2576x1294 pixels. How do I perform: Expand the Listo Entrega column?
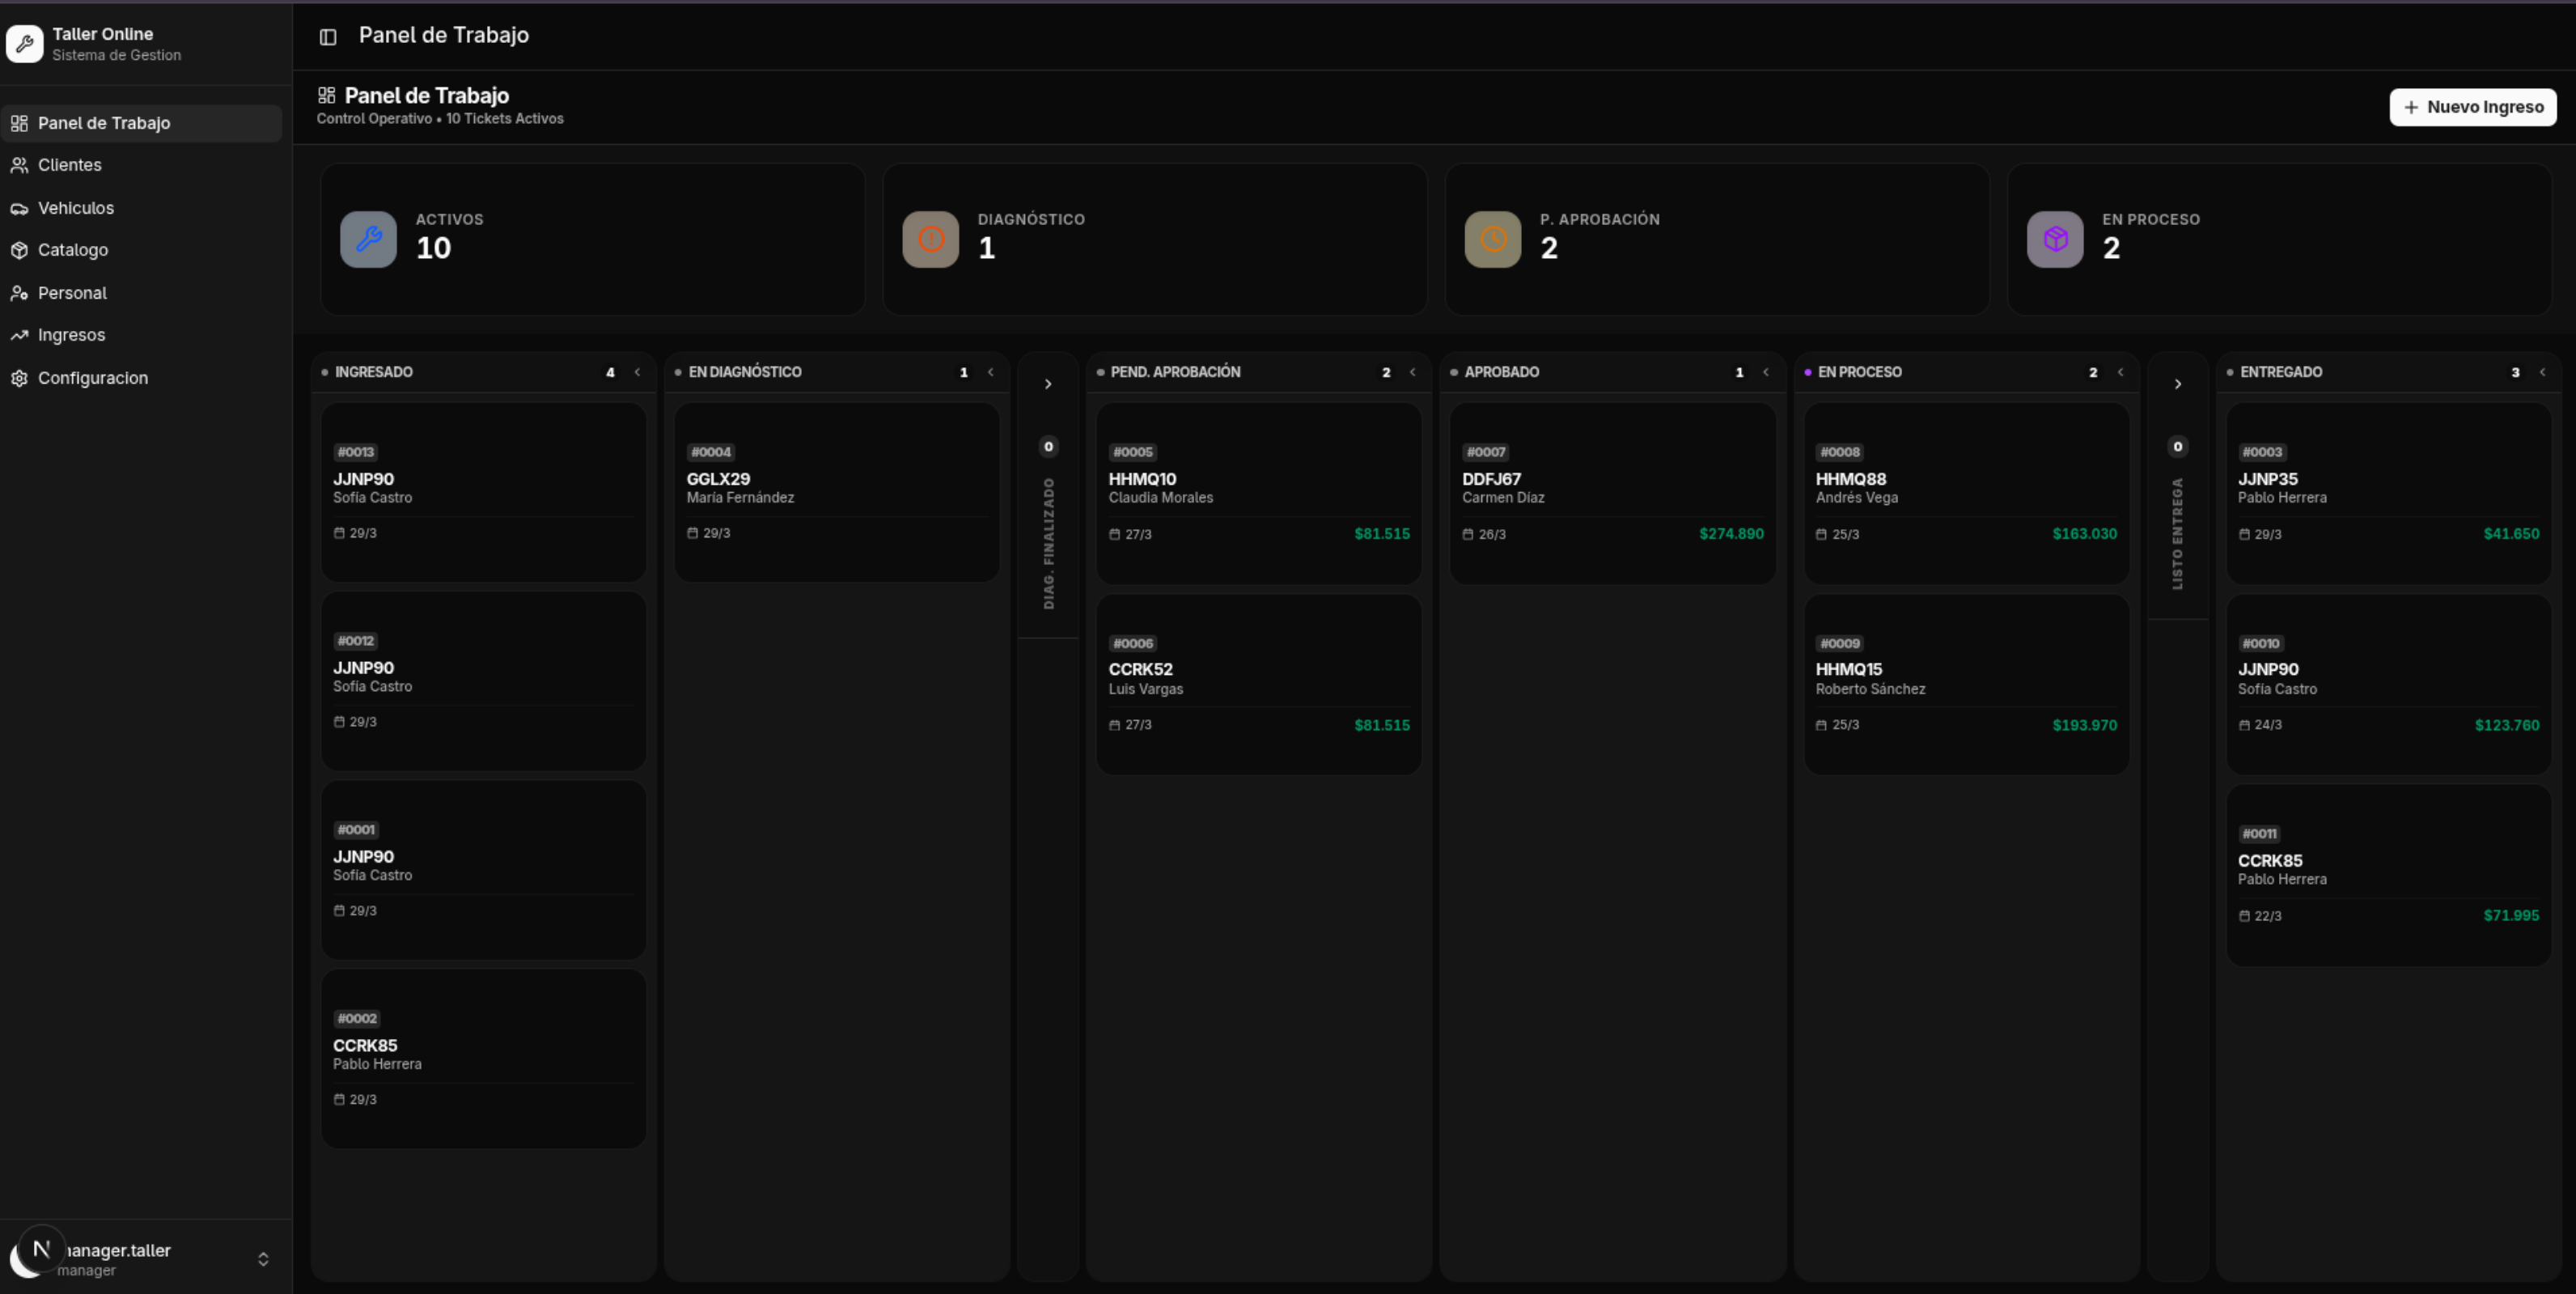(2178, 384)
